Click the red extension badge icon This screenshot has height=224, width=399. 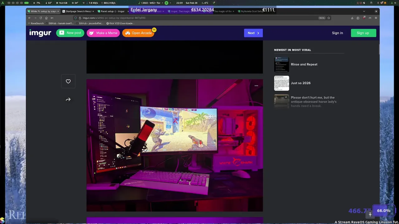(x=364, y=18)
